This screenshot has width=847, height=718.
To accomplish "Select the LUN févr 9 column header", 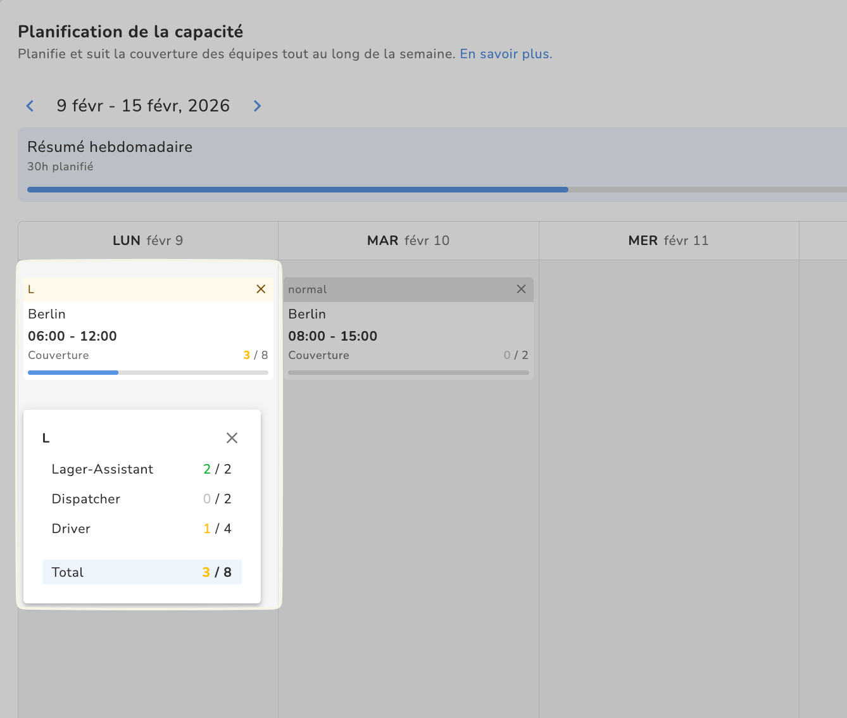I will (148, 241).
